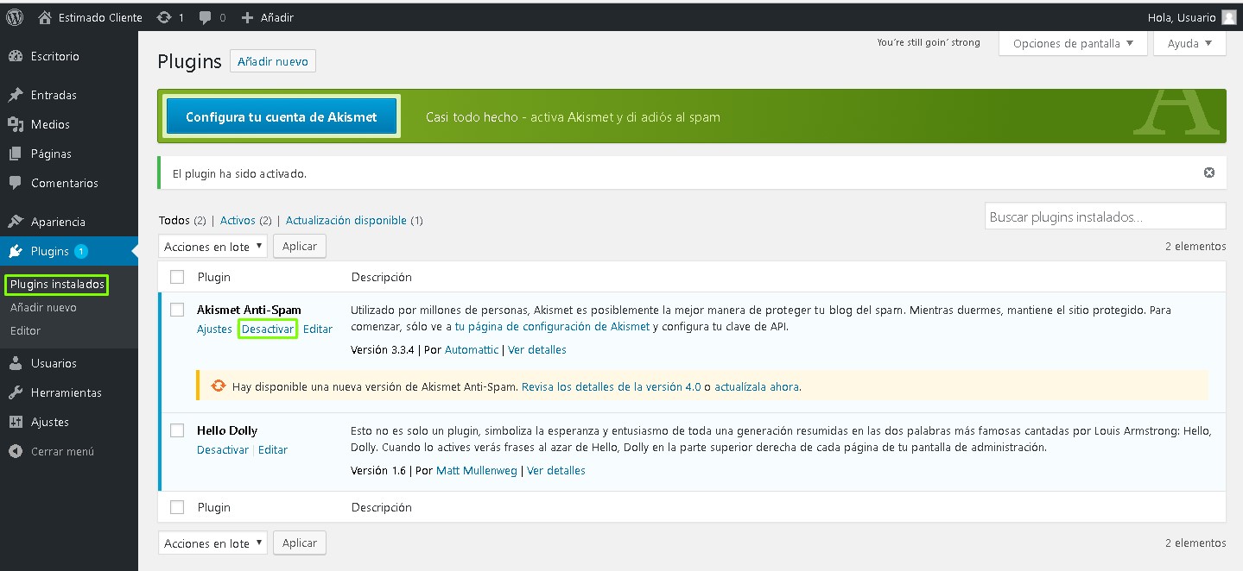Click the home icon beside Estimado Cliente

coord(45,17)
